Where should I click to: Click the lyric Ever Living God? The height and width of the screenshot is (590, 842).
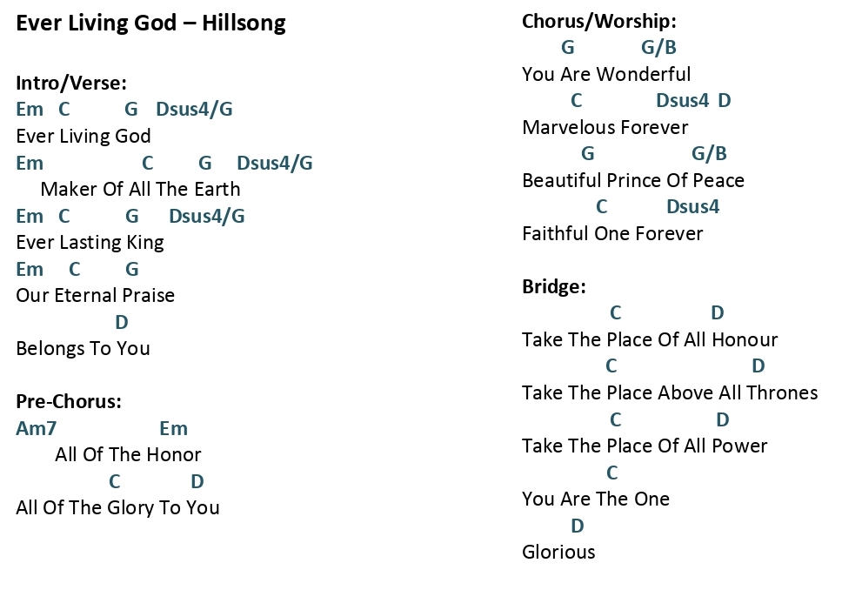click(x=84, y=136)
